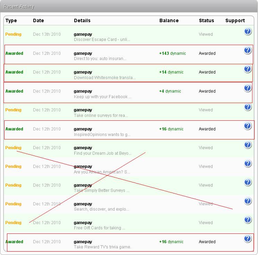Click help icon for Reward TV trivia row
258x255 pixels.
pos(248,239)
